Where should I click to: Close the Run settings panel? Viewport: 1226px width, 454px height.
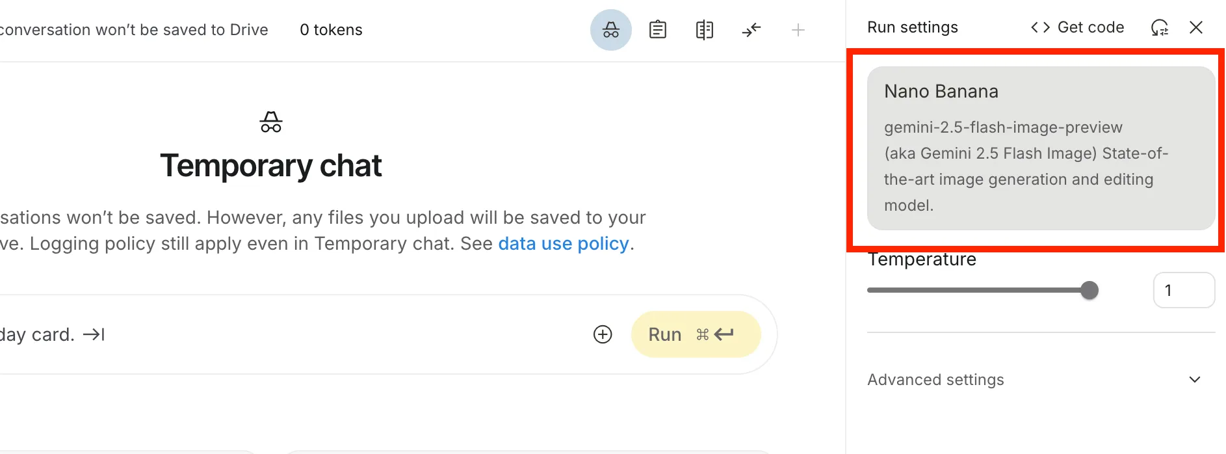coord(1195,27)
